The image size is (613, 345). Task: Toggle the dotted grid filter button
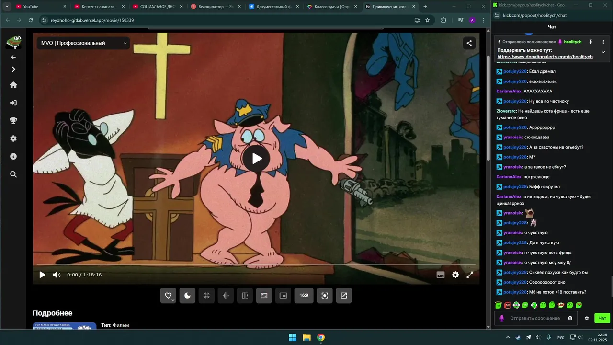(x=206, y=295)
